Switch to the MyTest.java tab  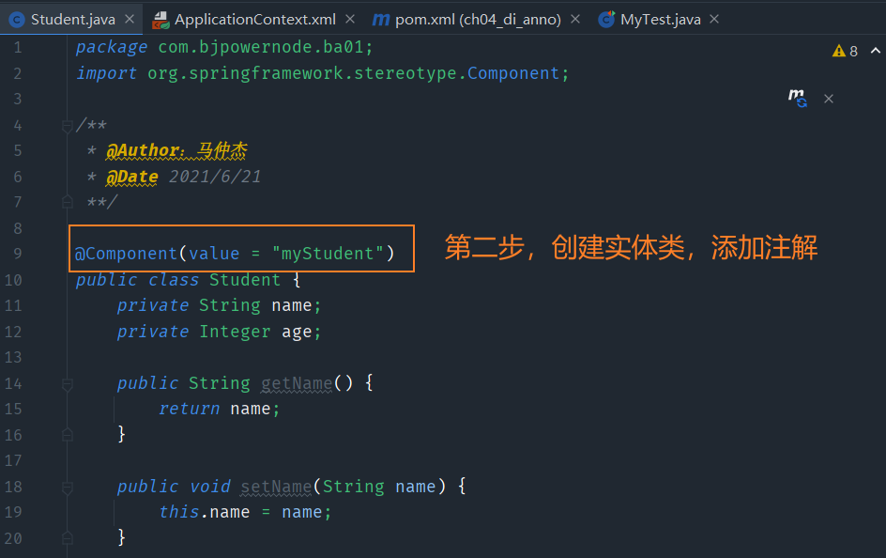660,19
